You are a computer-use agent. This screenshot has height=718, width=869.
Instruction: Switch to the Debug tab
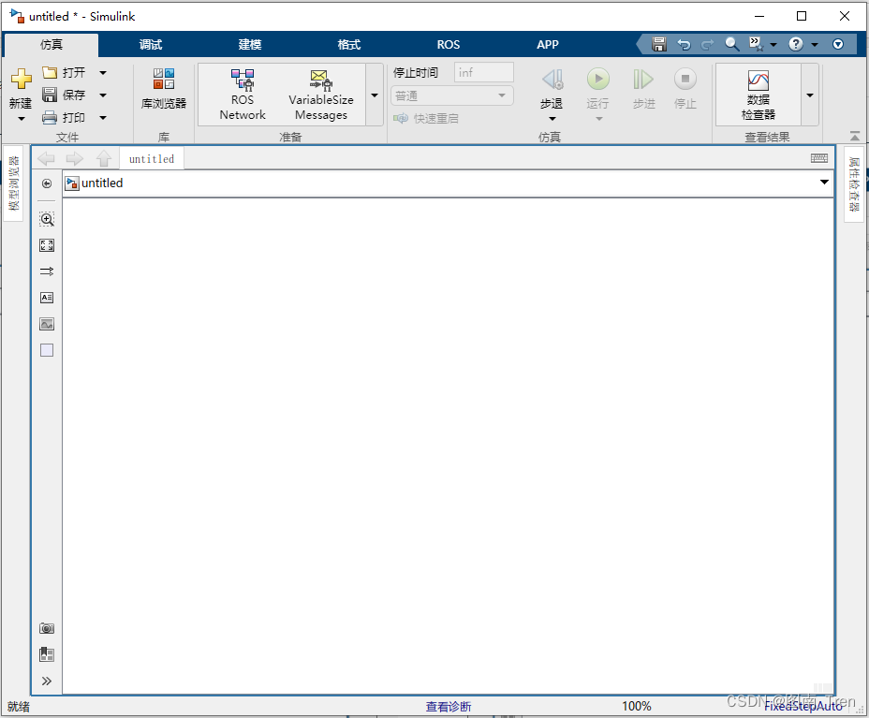pos(150,44)
